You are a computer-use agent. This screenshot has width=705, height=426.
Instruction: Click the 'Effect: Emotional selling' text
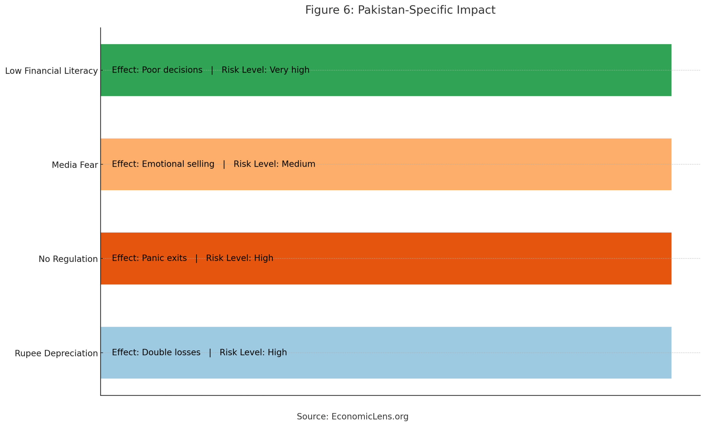[x=163, y=164]
